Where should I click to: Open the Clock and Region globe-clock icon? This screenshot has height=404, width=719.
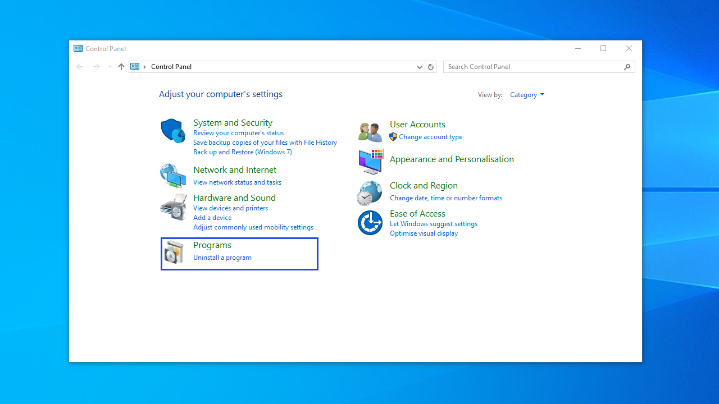pos(370,193)
